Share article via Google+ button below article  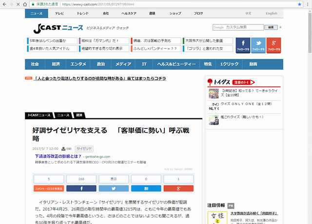coord(178,188)
